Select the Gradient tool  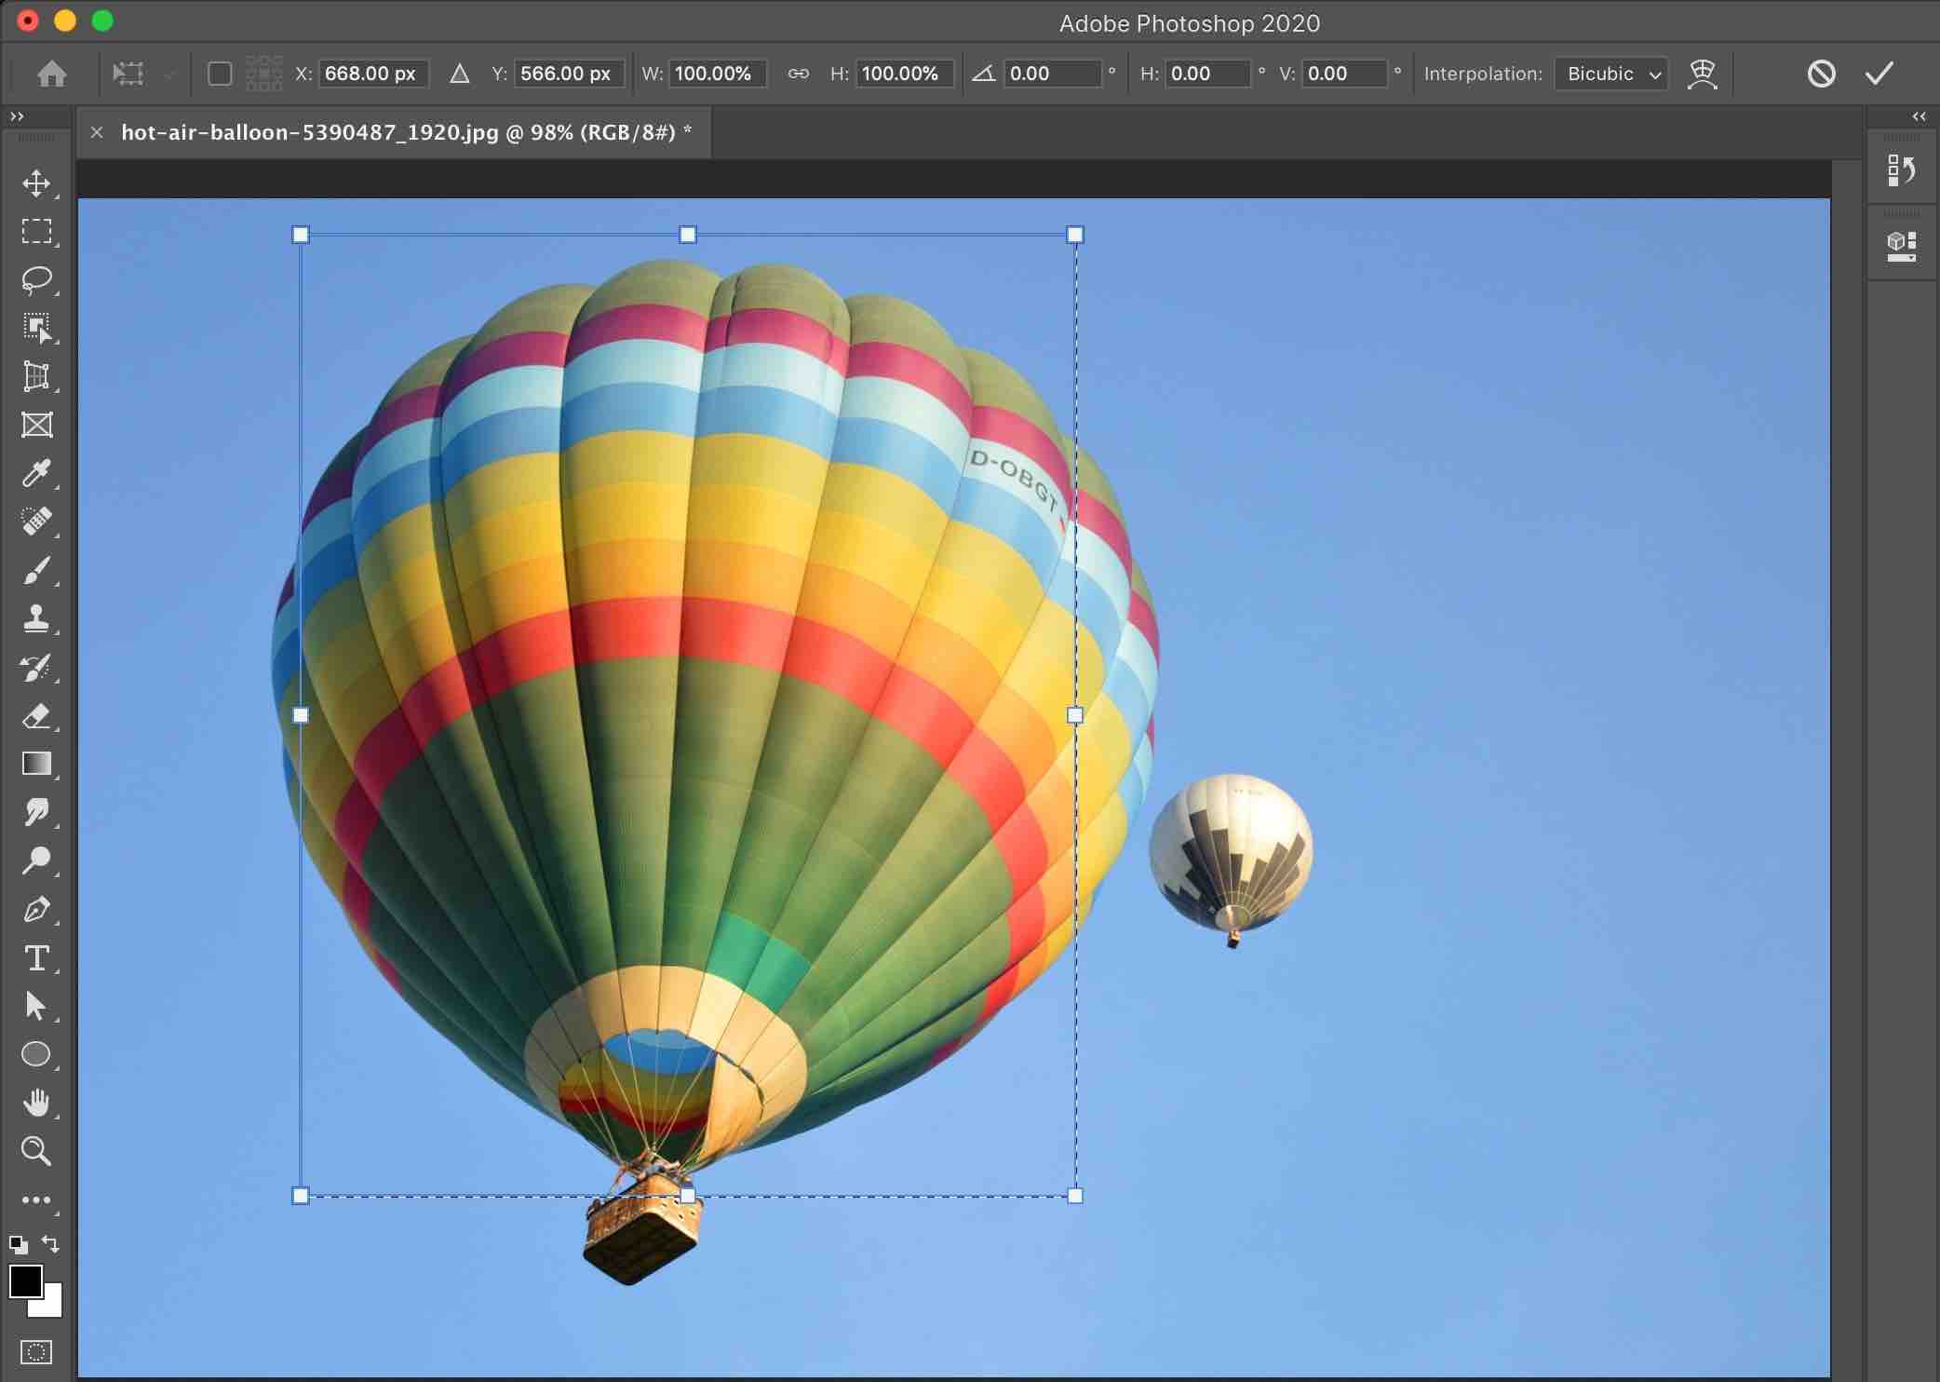(x=36, y=764)
